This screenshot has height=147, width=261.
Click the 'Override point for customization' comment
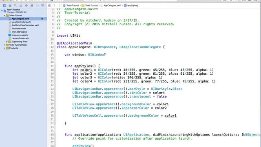pyautogui.click(x=132, y=138)
